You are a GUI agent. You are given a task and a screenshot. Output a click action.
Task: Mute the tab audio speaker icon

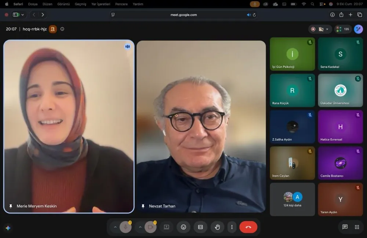(x=248, y=15)
